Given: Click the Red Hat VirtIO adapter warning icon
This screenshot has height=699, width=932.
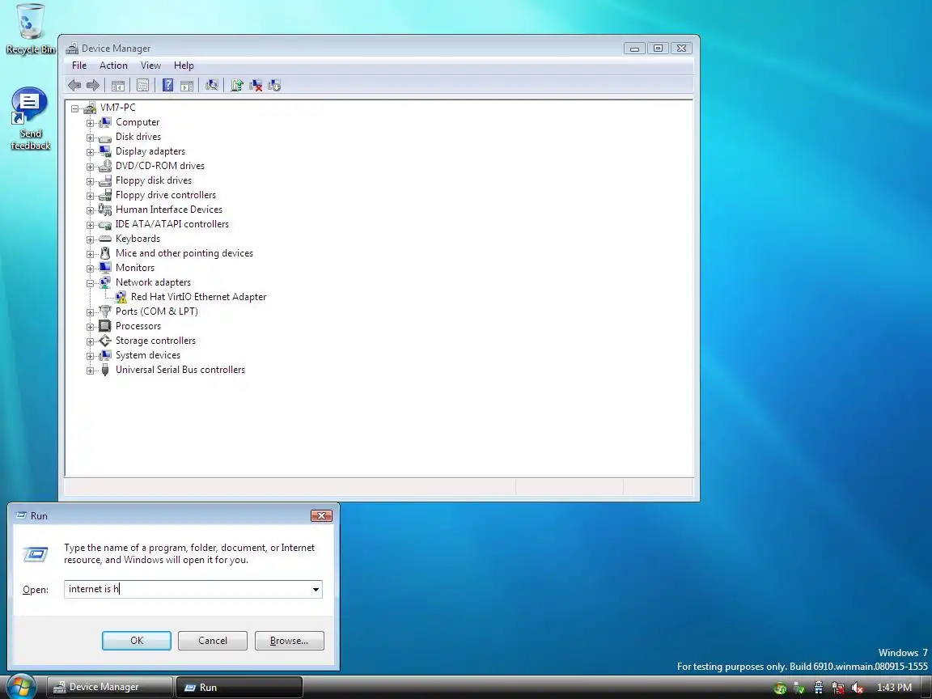Looking at the screenshot, I should pyautogui.click(x=121, y=297).
